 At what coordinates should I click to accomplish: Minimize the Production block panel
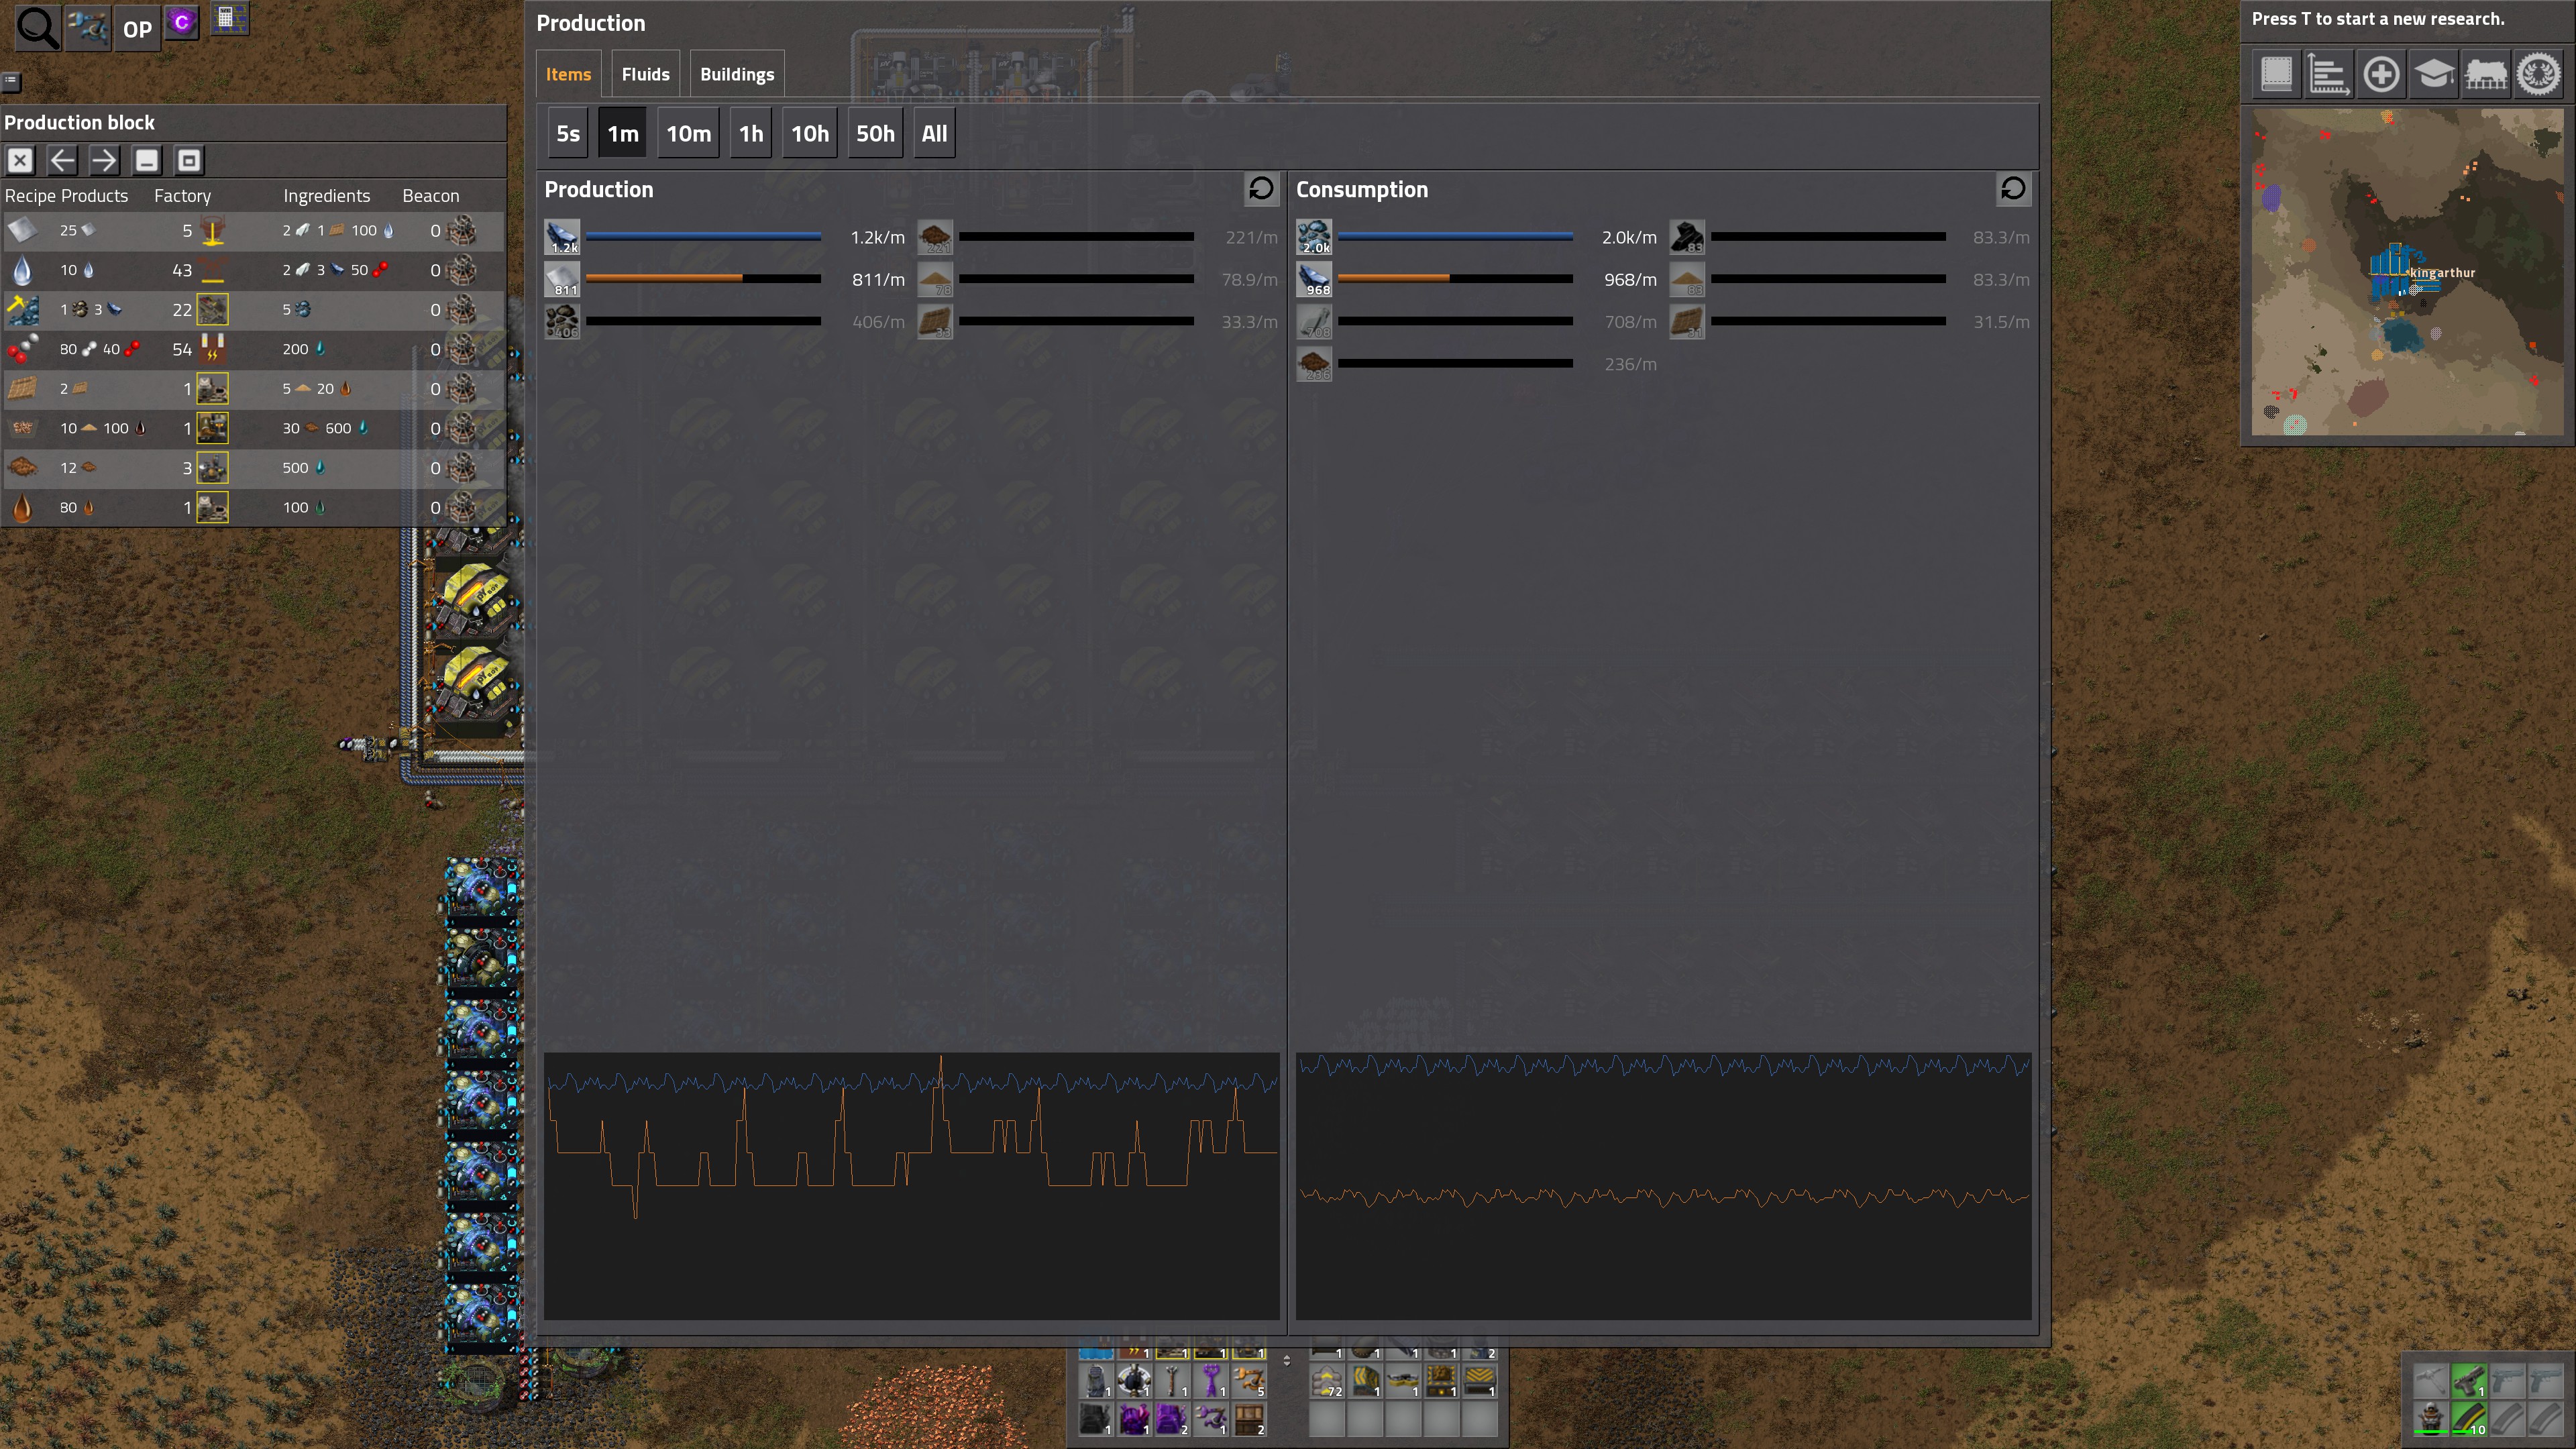pyautogui.click(x=147, y=160)
